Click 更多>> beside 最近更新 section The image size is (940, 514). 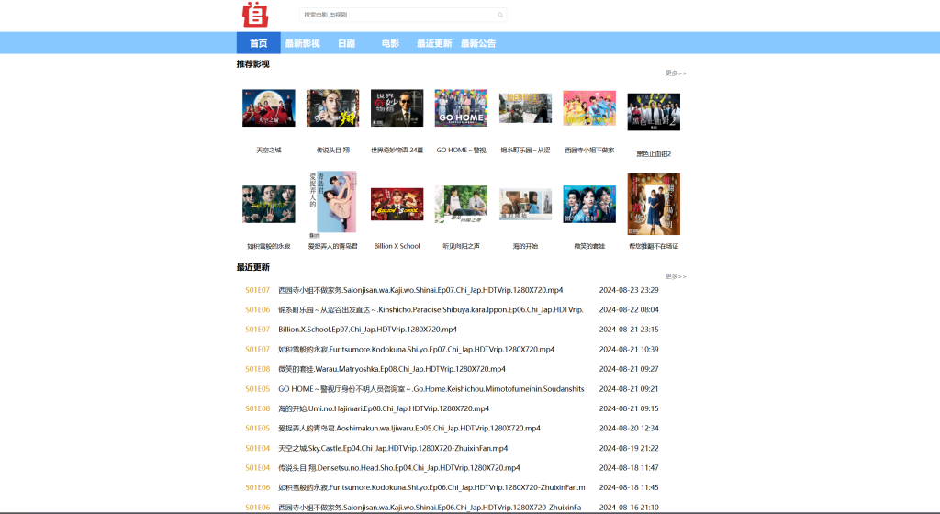[676, 276]
